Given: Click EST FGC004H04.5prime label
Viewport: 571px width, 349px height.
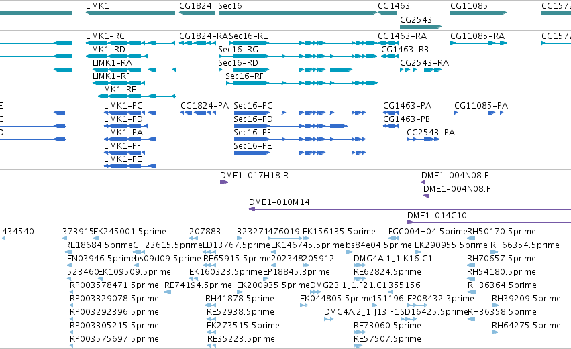Looking at the screenshot, I should click(427, 232).
